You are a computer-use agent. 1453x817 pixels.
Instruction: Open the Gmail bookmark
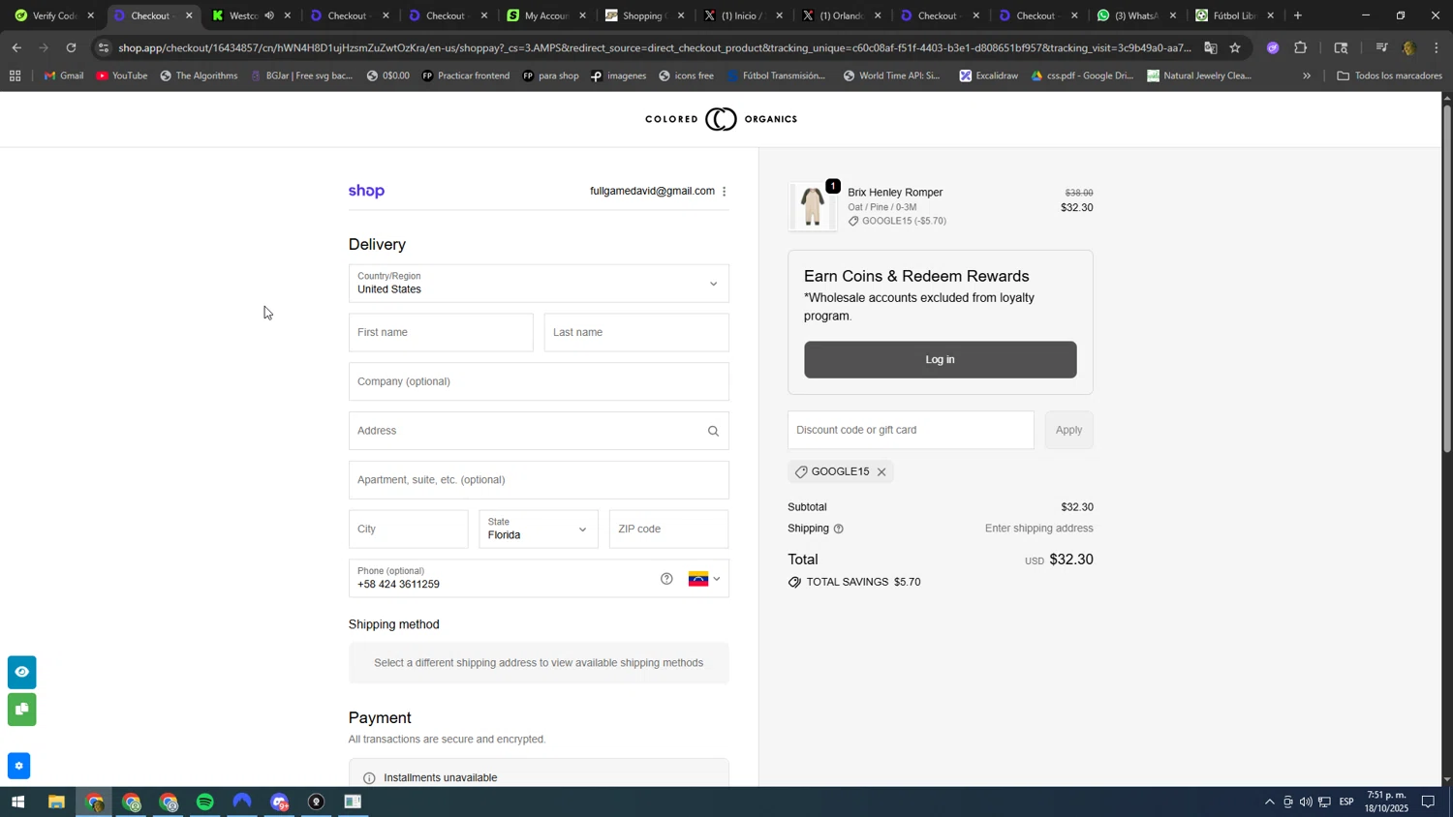(63, 76)
